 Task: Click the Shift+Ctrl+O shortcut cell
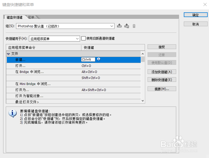tap(91, 78)
